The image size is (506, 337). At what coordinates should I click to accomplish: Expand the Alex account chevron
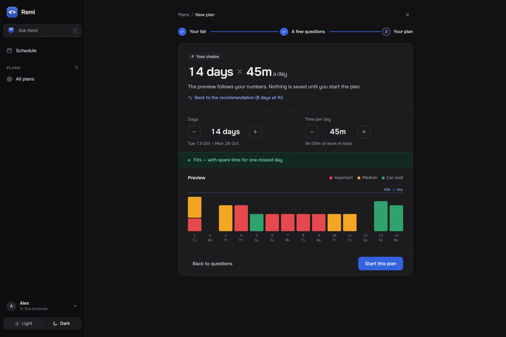75,306
